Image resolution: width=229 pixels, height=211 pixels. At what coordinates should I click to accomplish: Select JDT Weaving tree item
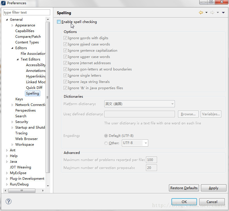pos(20,167)
